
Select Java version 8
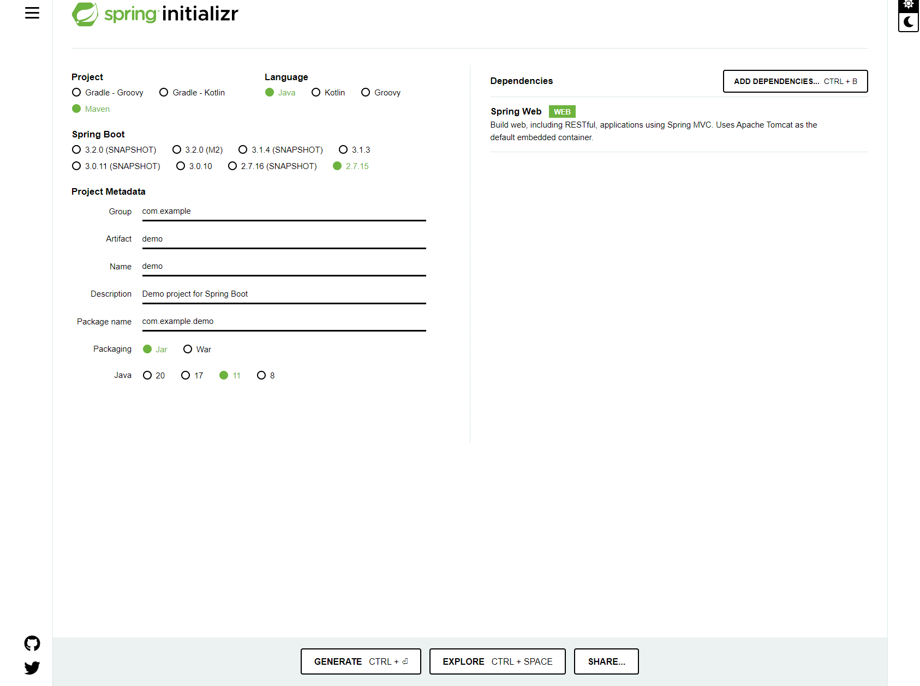[x=266, y=376]
